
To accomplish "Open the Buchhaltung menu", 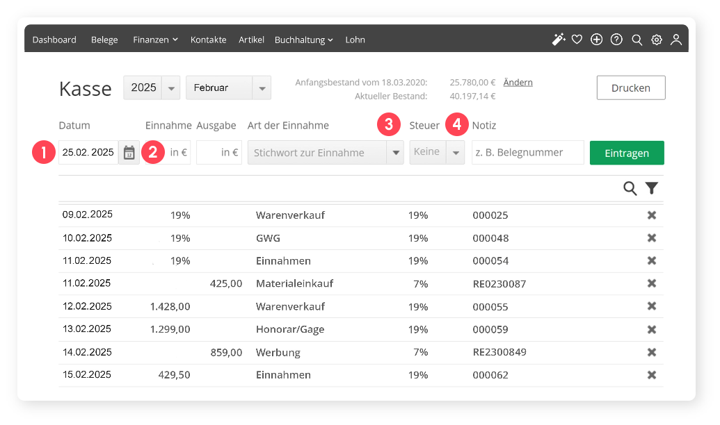I will (303, 40).
